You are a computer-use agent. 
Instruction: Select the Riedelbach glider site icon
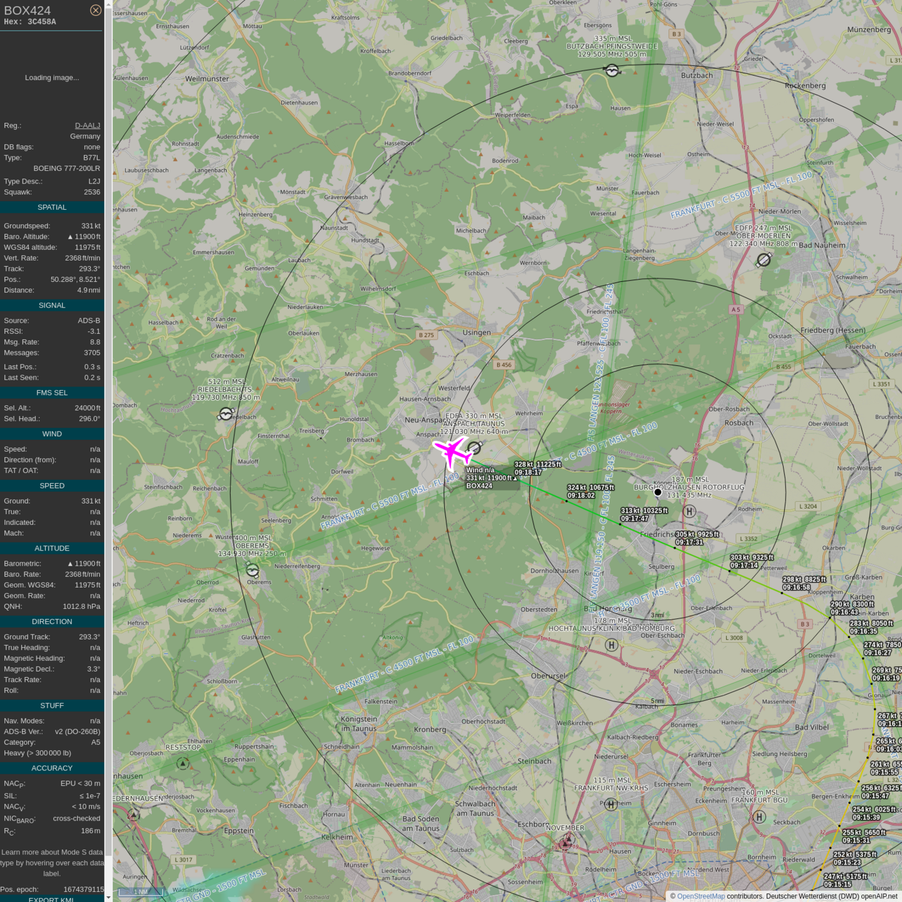(x=225, y=413)
